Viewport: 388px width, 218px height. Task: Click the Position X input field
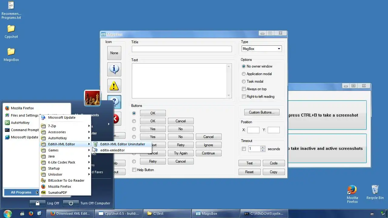click(253, 130)
